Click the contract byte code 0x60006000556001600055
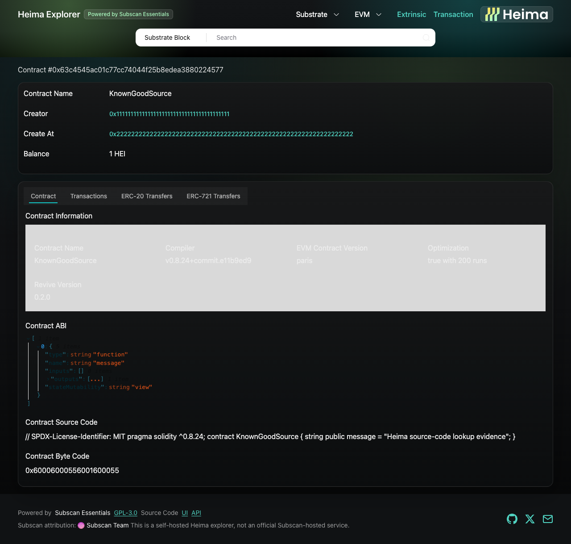This screenshot has width=571, height=544. point(72,470)
